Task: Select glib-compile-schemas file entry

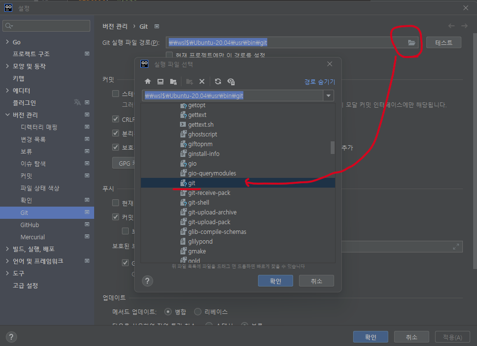Action: coord(217,231)
